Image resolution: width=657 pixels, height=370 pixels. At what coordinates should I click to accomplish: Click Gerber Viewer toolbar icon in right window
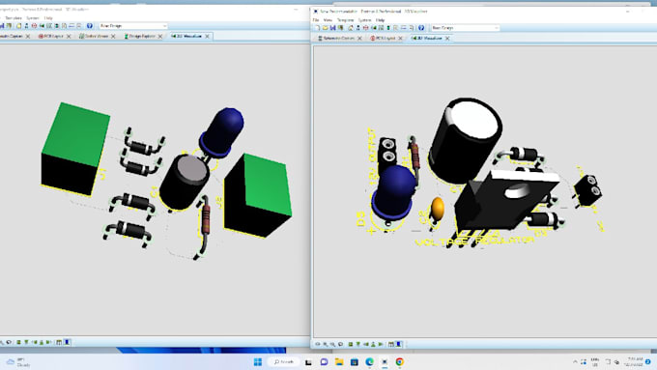pyautogui.click(x=381, y=28)
